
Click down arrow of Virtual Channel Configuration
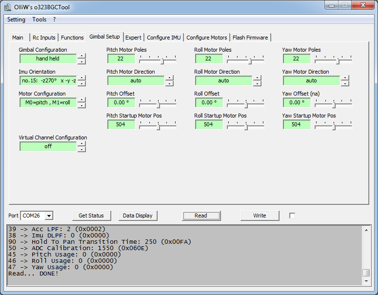click(x=81, y=149)
